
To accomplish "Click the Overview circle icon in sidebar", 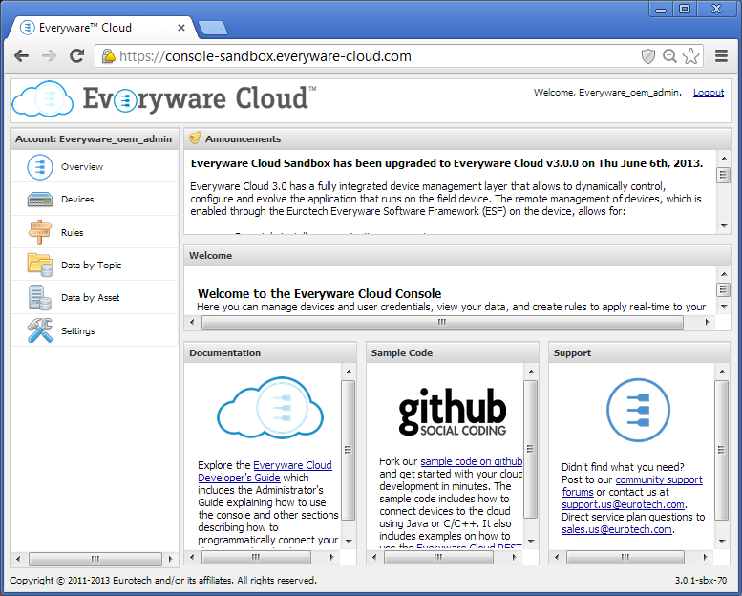I will [x=40, y=167].
